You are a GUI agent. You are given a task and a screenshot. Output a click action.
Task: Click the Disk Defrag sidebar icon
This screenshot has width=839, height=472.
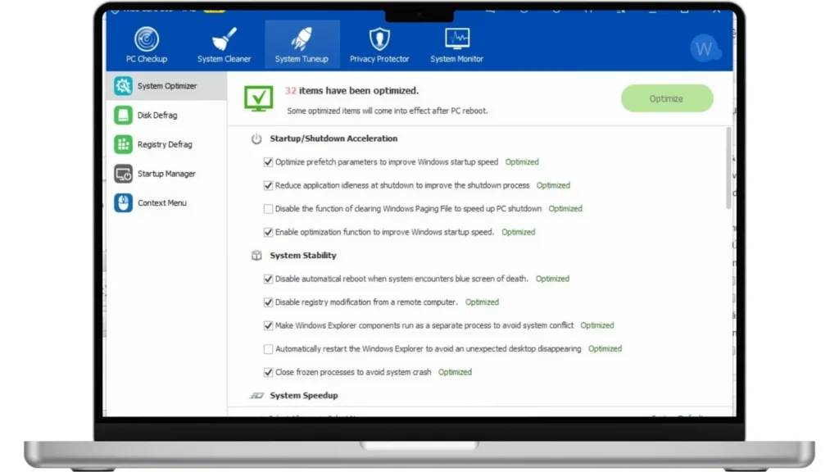pyautogui.click(x=123, y=116)
